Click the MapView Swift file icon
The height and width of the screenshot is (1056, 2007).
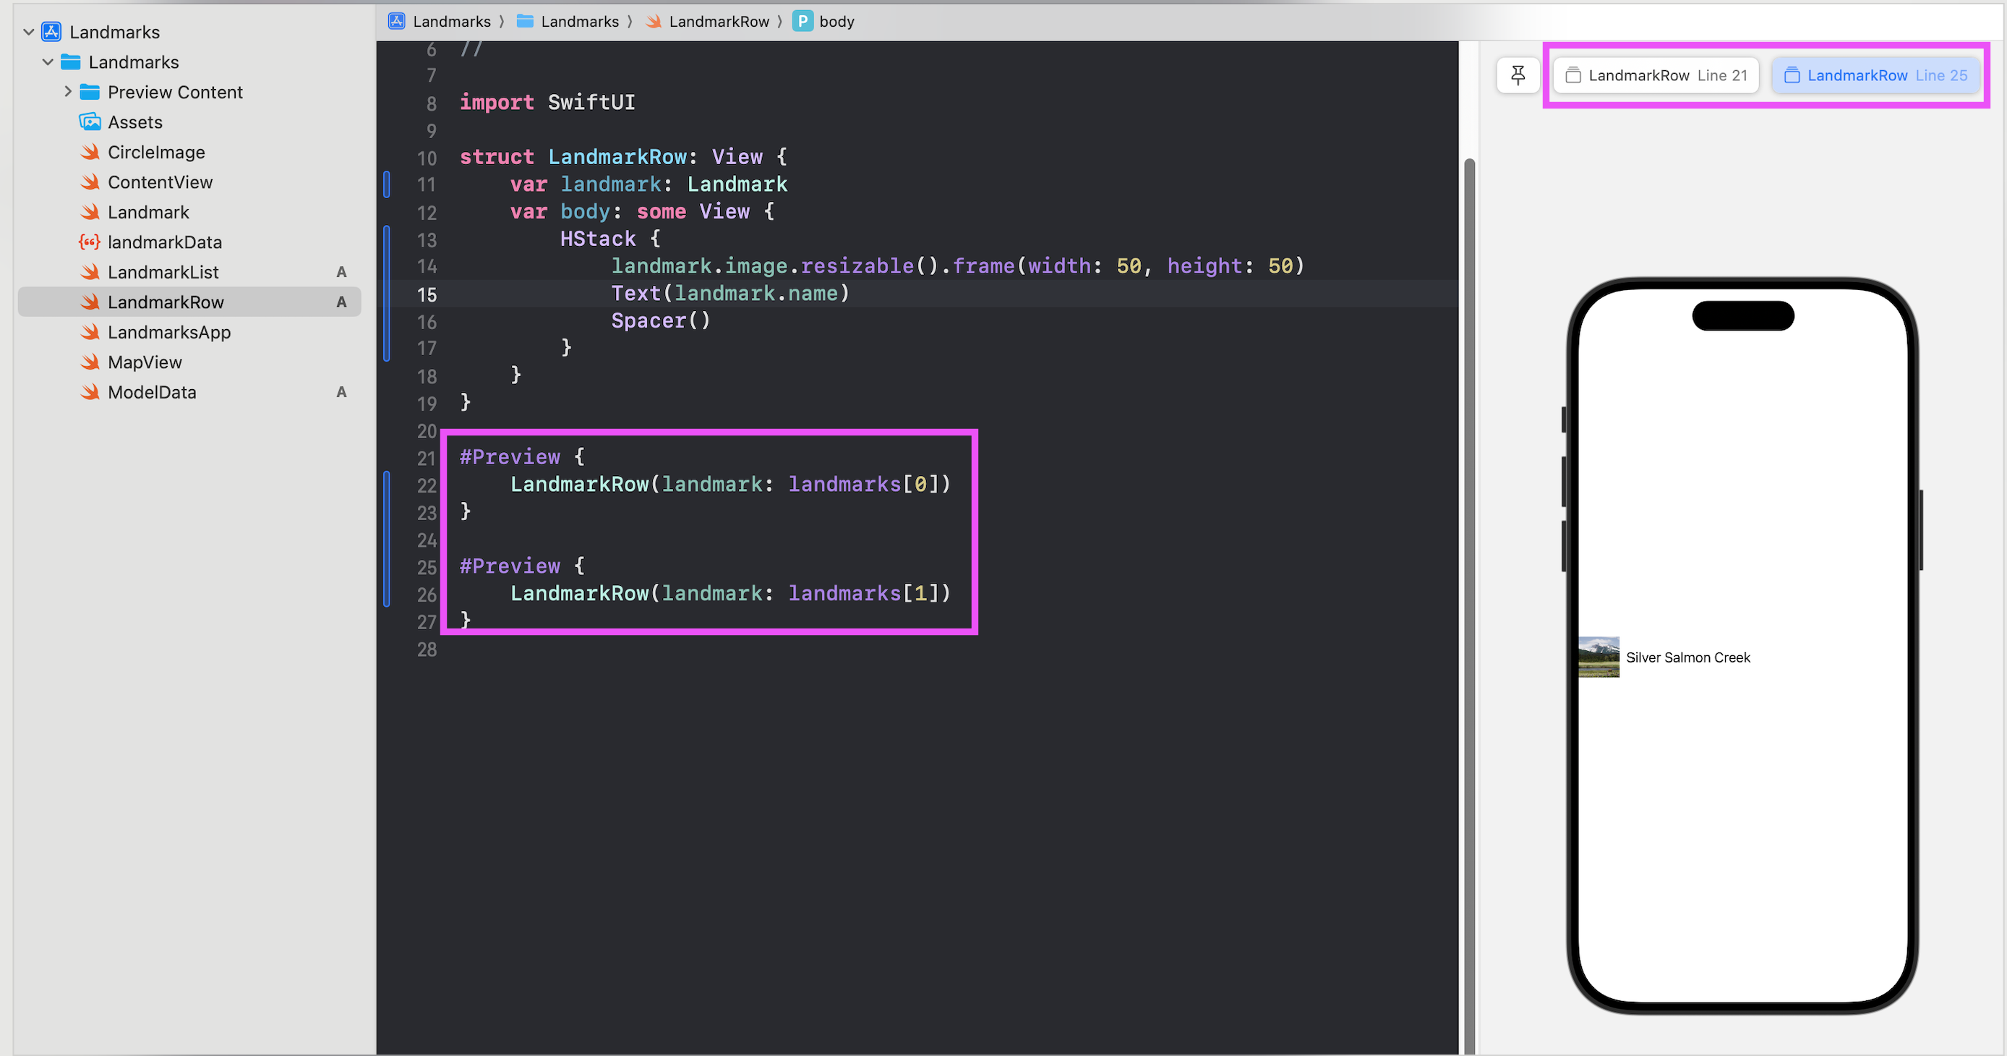coord(90,362)
